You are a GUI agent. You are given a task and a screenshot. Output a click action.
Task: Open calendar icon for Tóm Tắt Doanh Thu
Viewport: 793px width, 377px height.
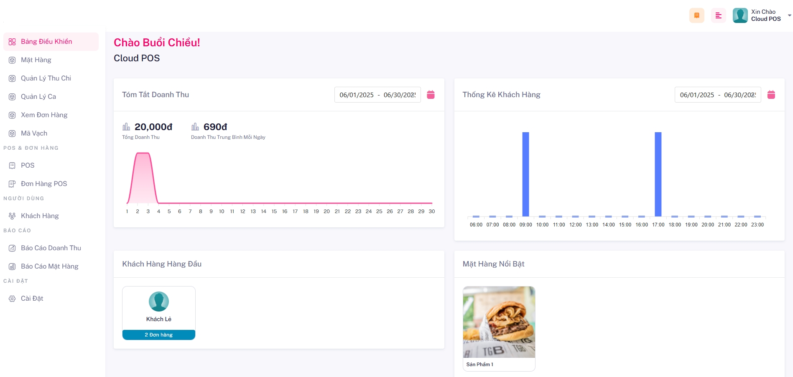(x=431, y=95)
